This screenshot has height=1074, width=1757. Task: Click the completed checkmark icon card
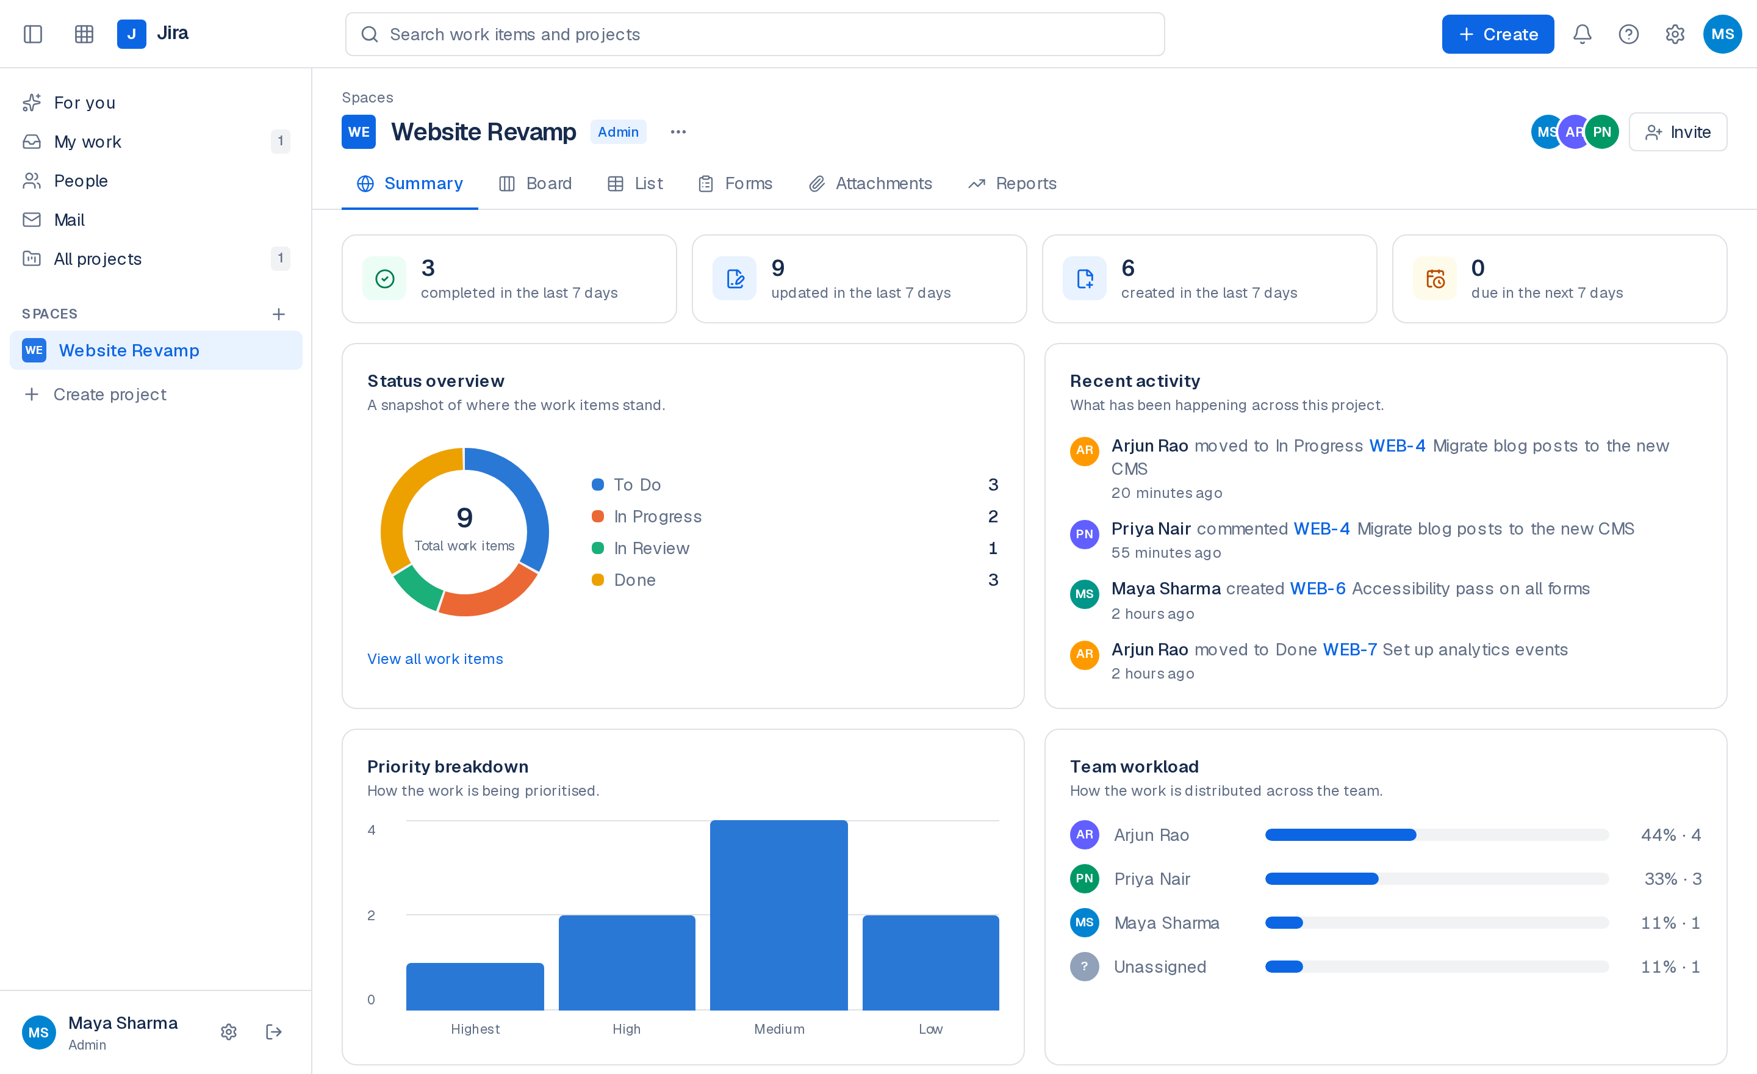point(385,279)
